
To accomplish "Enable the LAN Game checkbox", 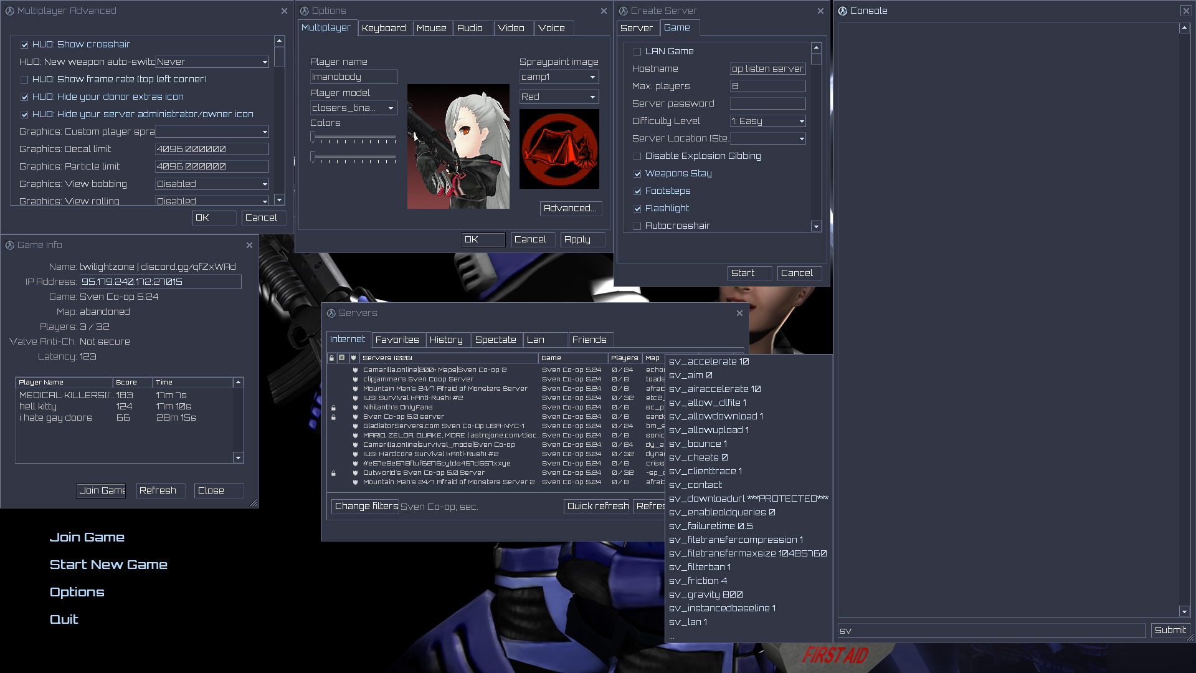I will tap(637, 52).
